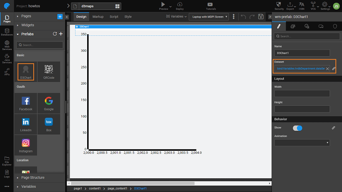The width and height of the screenshot is (342, 192).
Task: Click the Save floppy disk icon
Action: [x=261, y=17]
